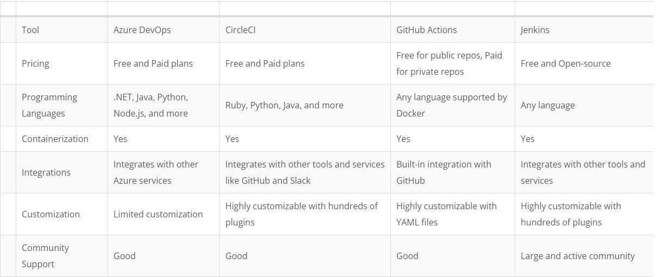Select 'Limited customization' cell
657x277 pixels.
point(163,214)
